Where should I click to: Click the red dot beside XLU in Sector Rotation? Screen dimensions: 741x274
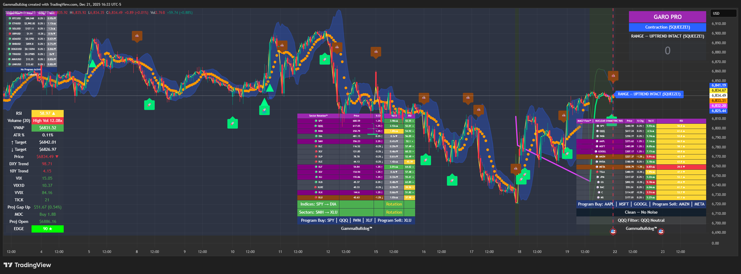coord(316,197)
